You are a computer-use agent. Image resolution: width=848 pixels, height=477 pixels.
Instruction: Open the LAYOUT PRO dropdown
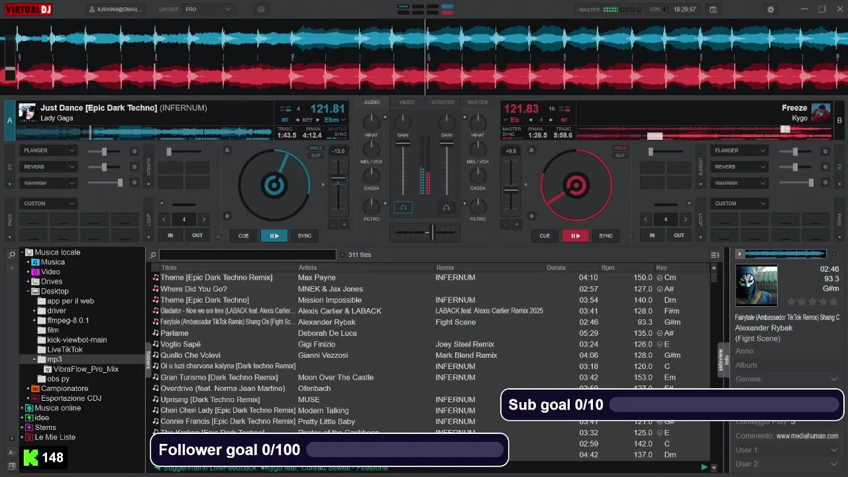tap(209, 10)
